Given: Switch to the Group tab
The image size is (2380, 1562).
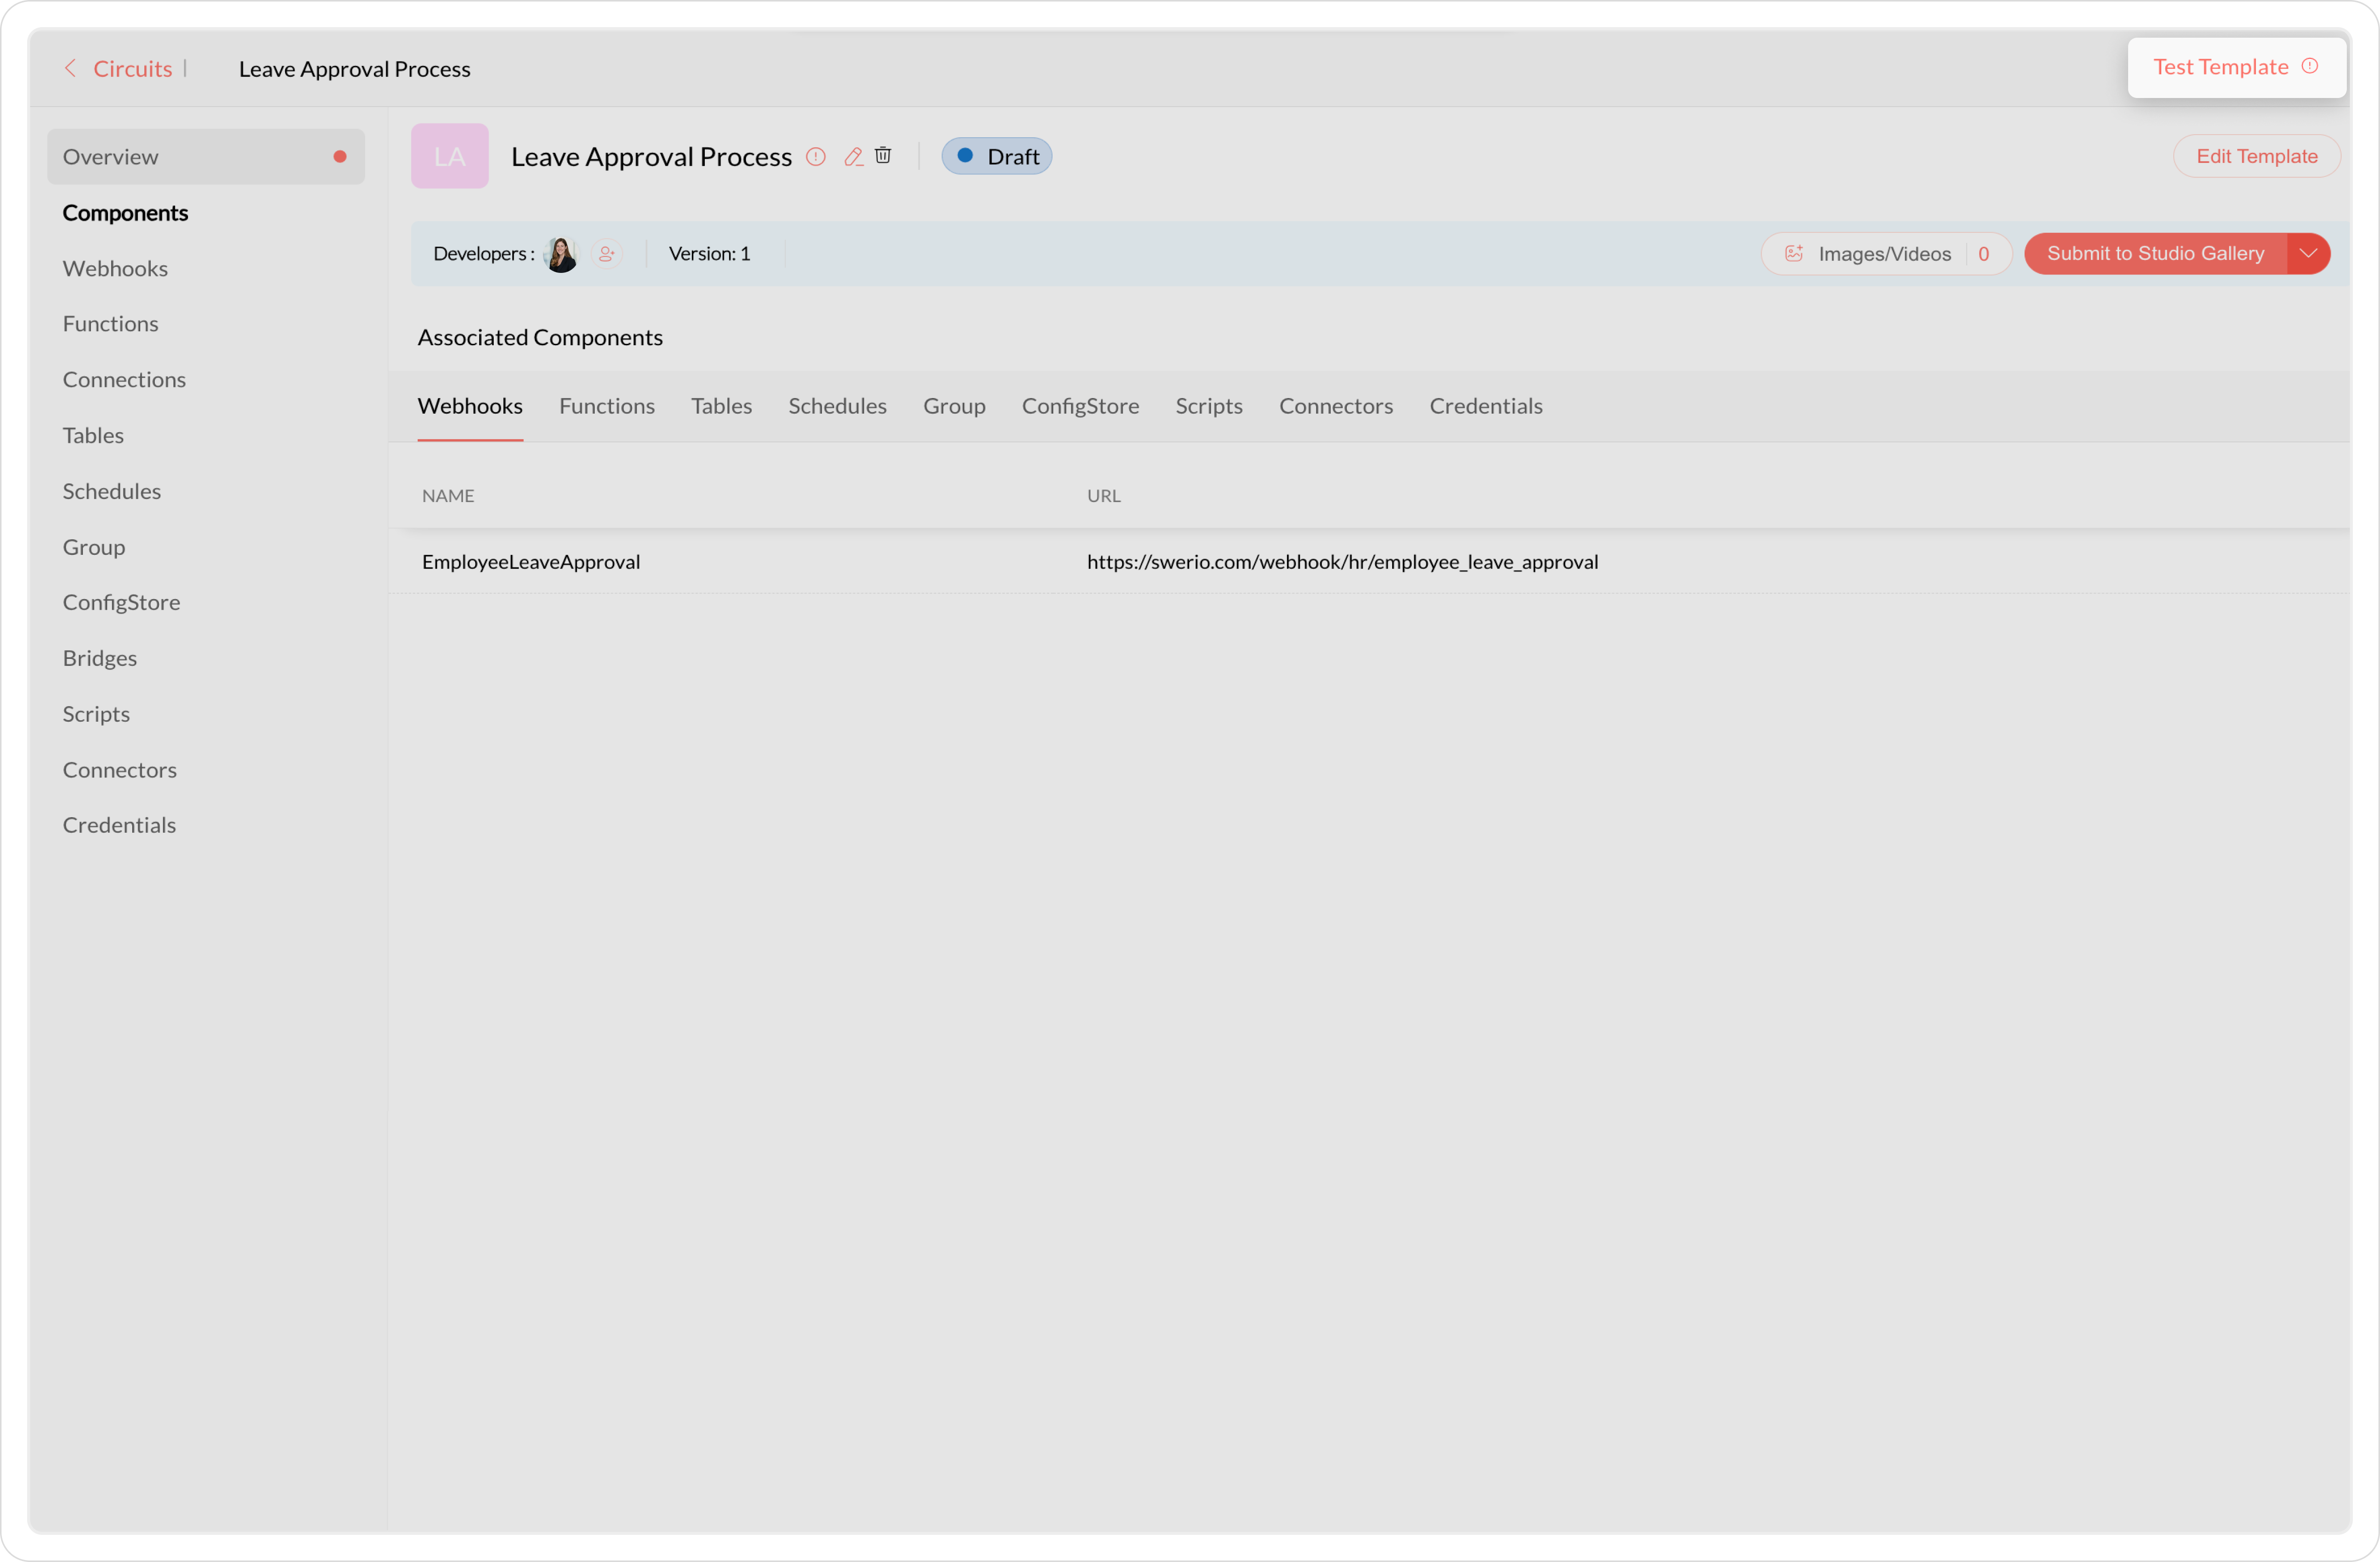Looking at the screenshot, I should [954, 406].
